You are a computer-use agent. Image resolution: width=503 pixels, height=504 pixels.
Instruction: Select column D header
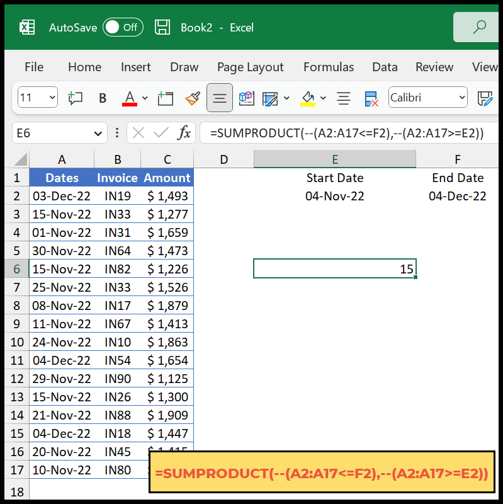click(224, 159)
